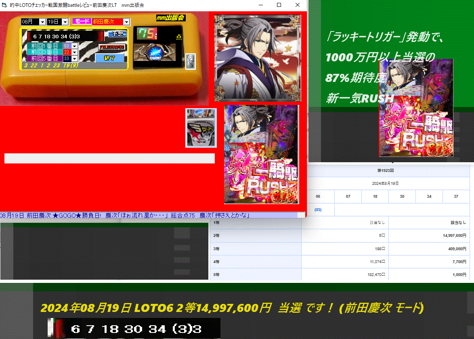Click the date 2024年8月19日 in results table
This screenshot has height=339, width=474.
coord(386,183)
